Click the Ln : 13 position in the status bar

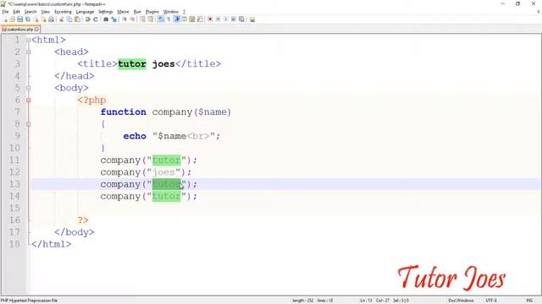point(366,301)
